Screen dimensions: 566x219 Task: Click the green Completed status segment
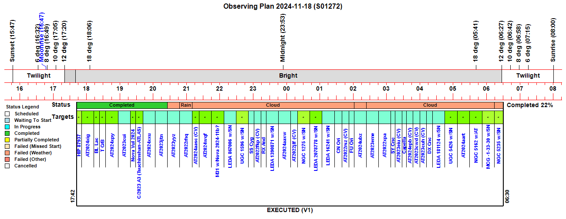coord(122,105)
